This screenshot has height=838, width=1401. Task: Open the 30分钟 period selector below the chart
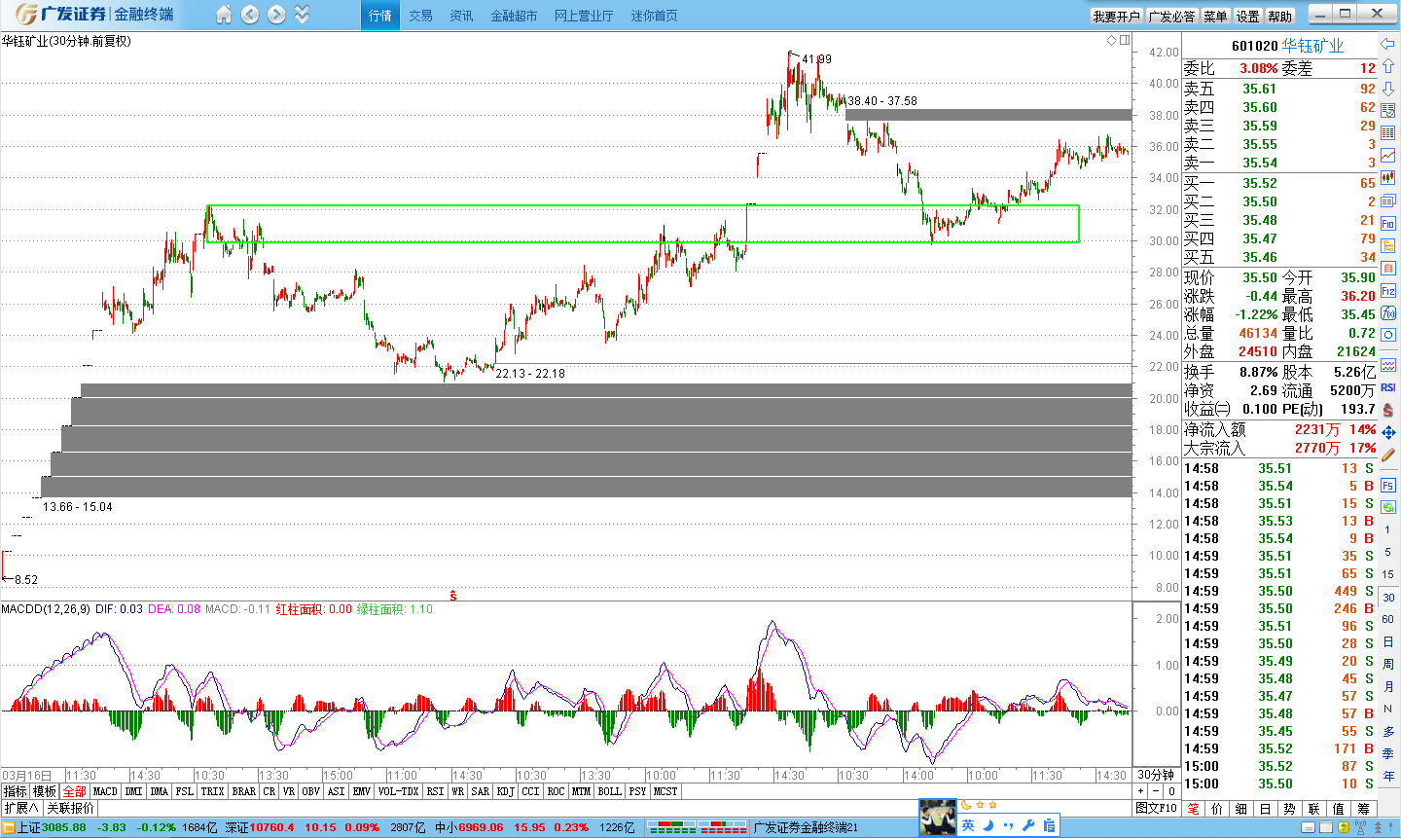[x=1157, y=775]
